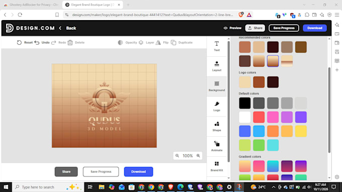The height and width of the screenshot is (192, 342).
Task: Click the Reset icon in editor toolbar
Action: [19, 43]
